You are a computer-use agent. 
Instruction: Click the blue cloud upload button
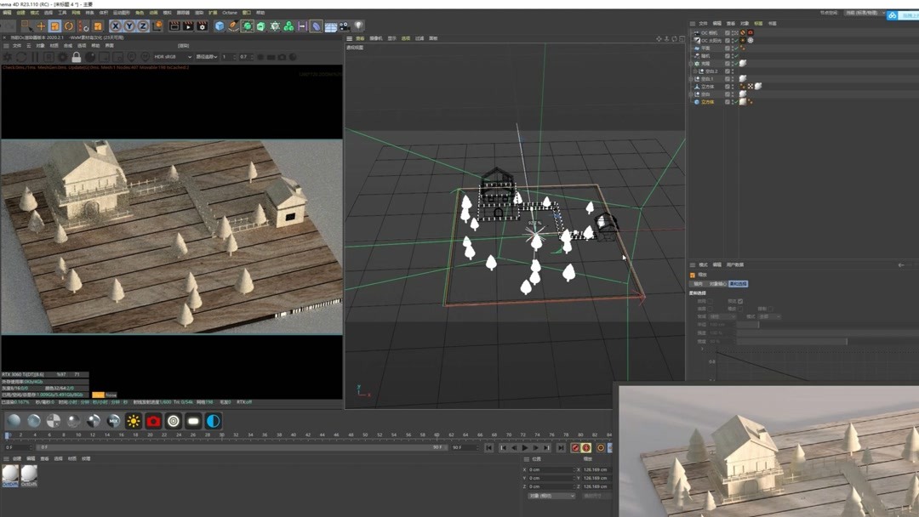(x=892, y=15)
